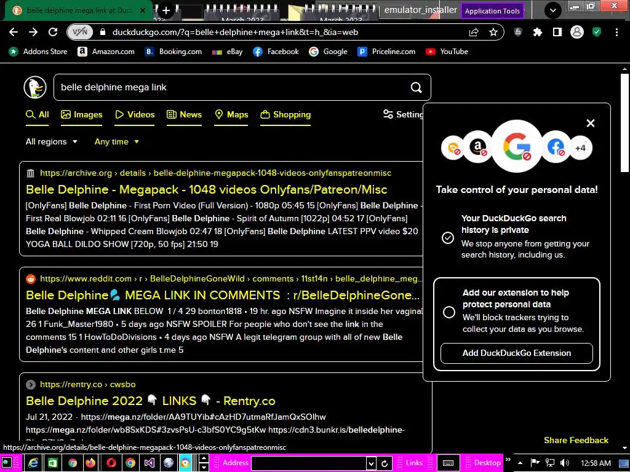Switch to the News tab

(x=184, y=115)
